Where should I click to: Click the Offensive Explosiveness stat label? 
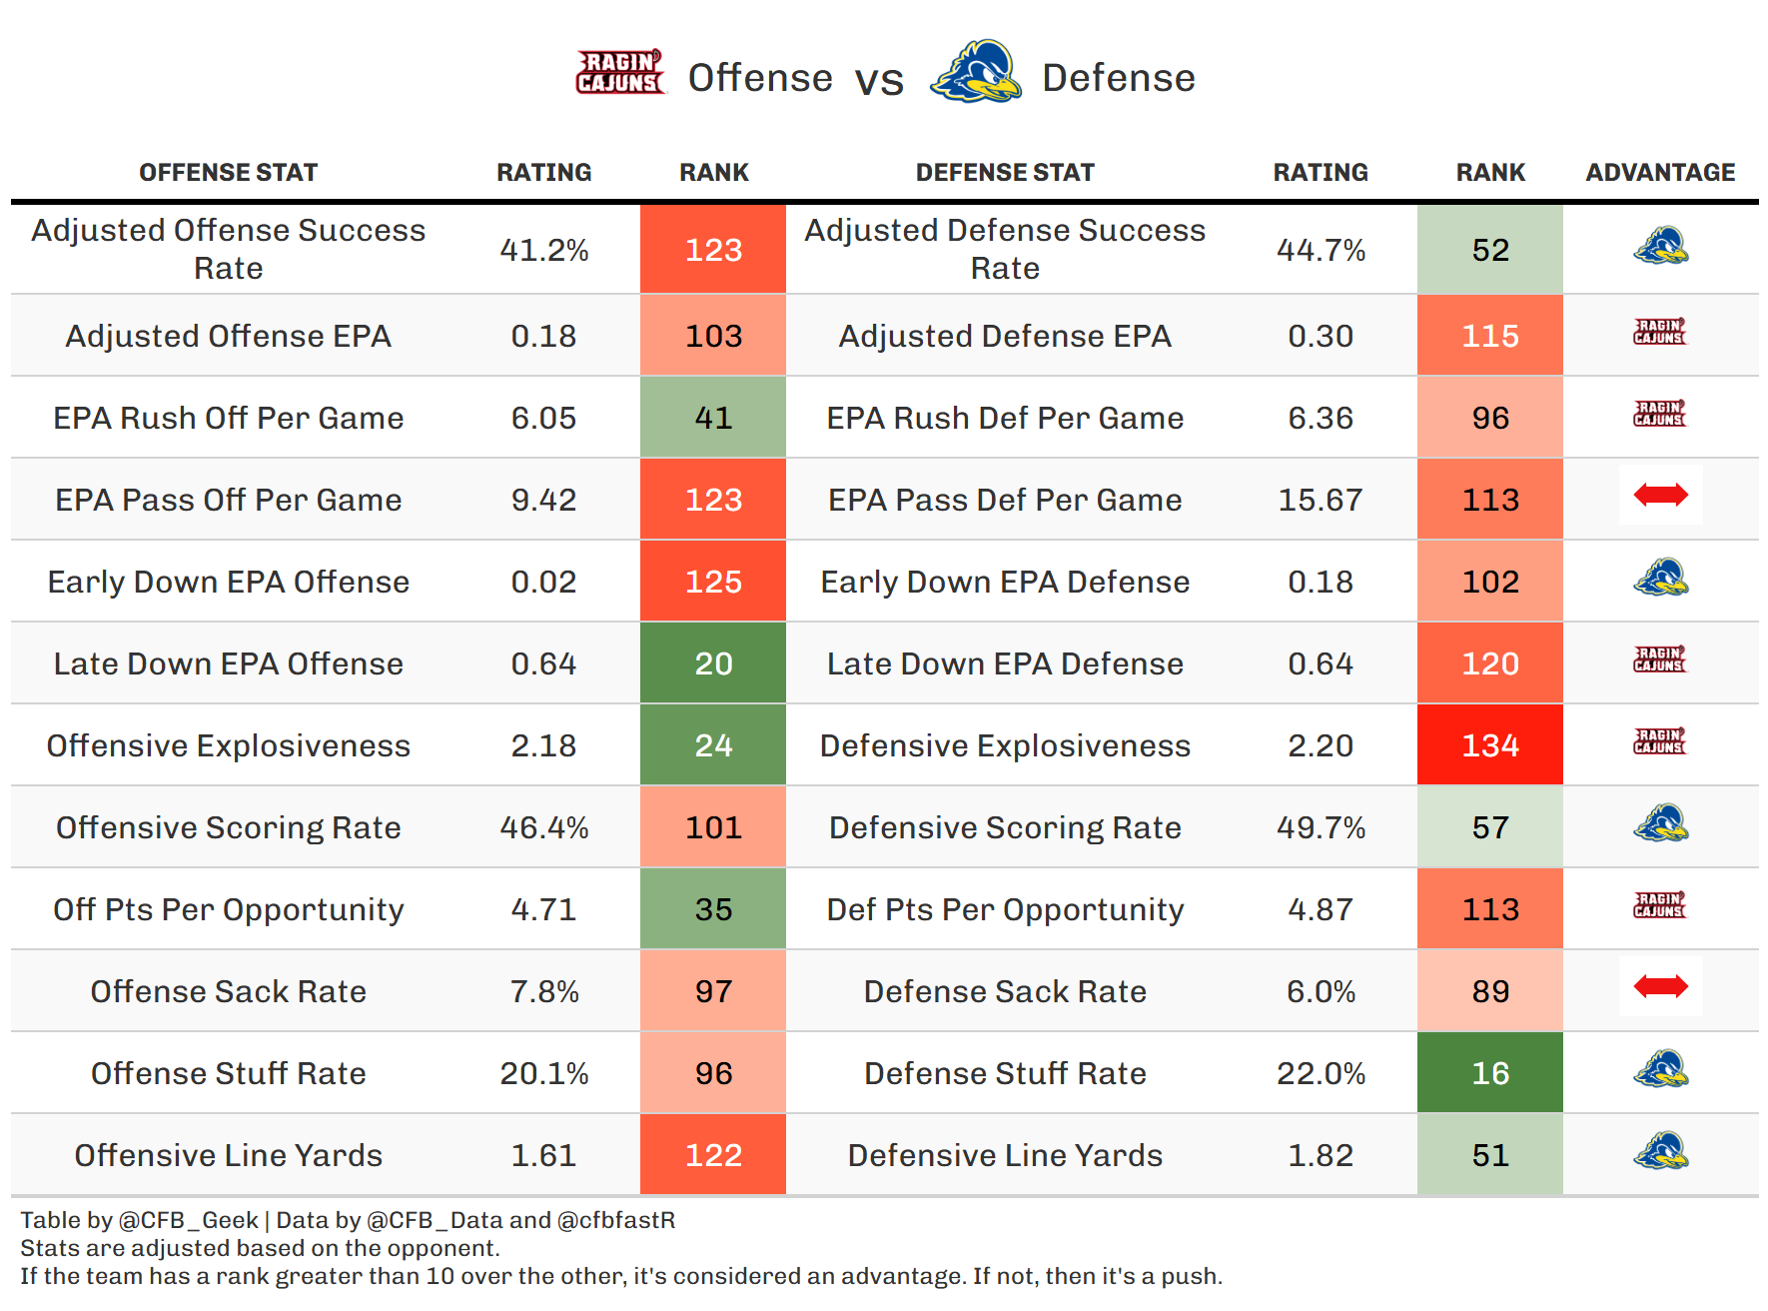click(228, 745)
